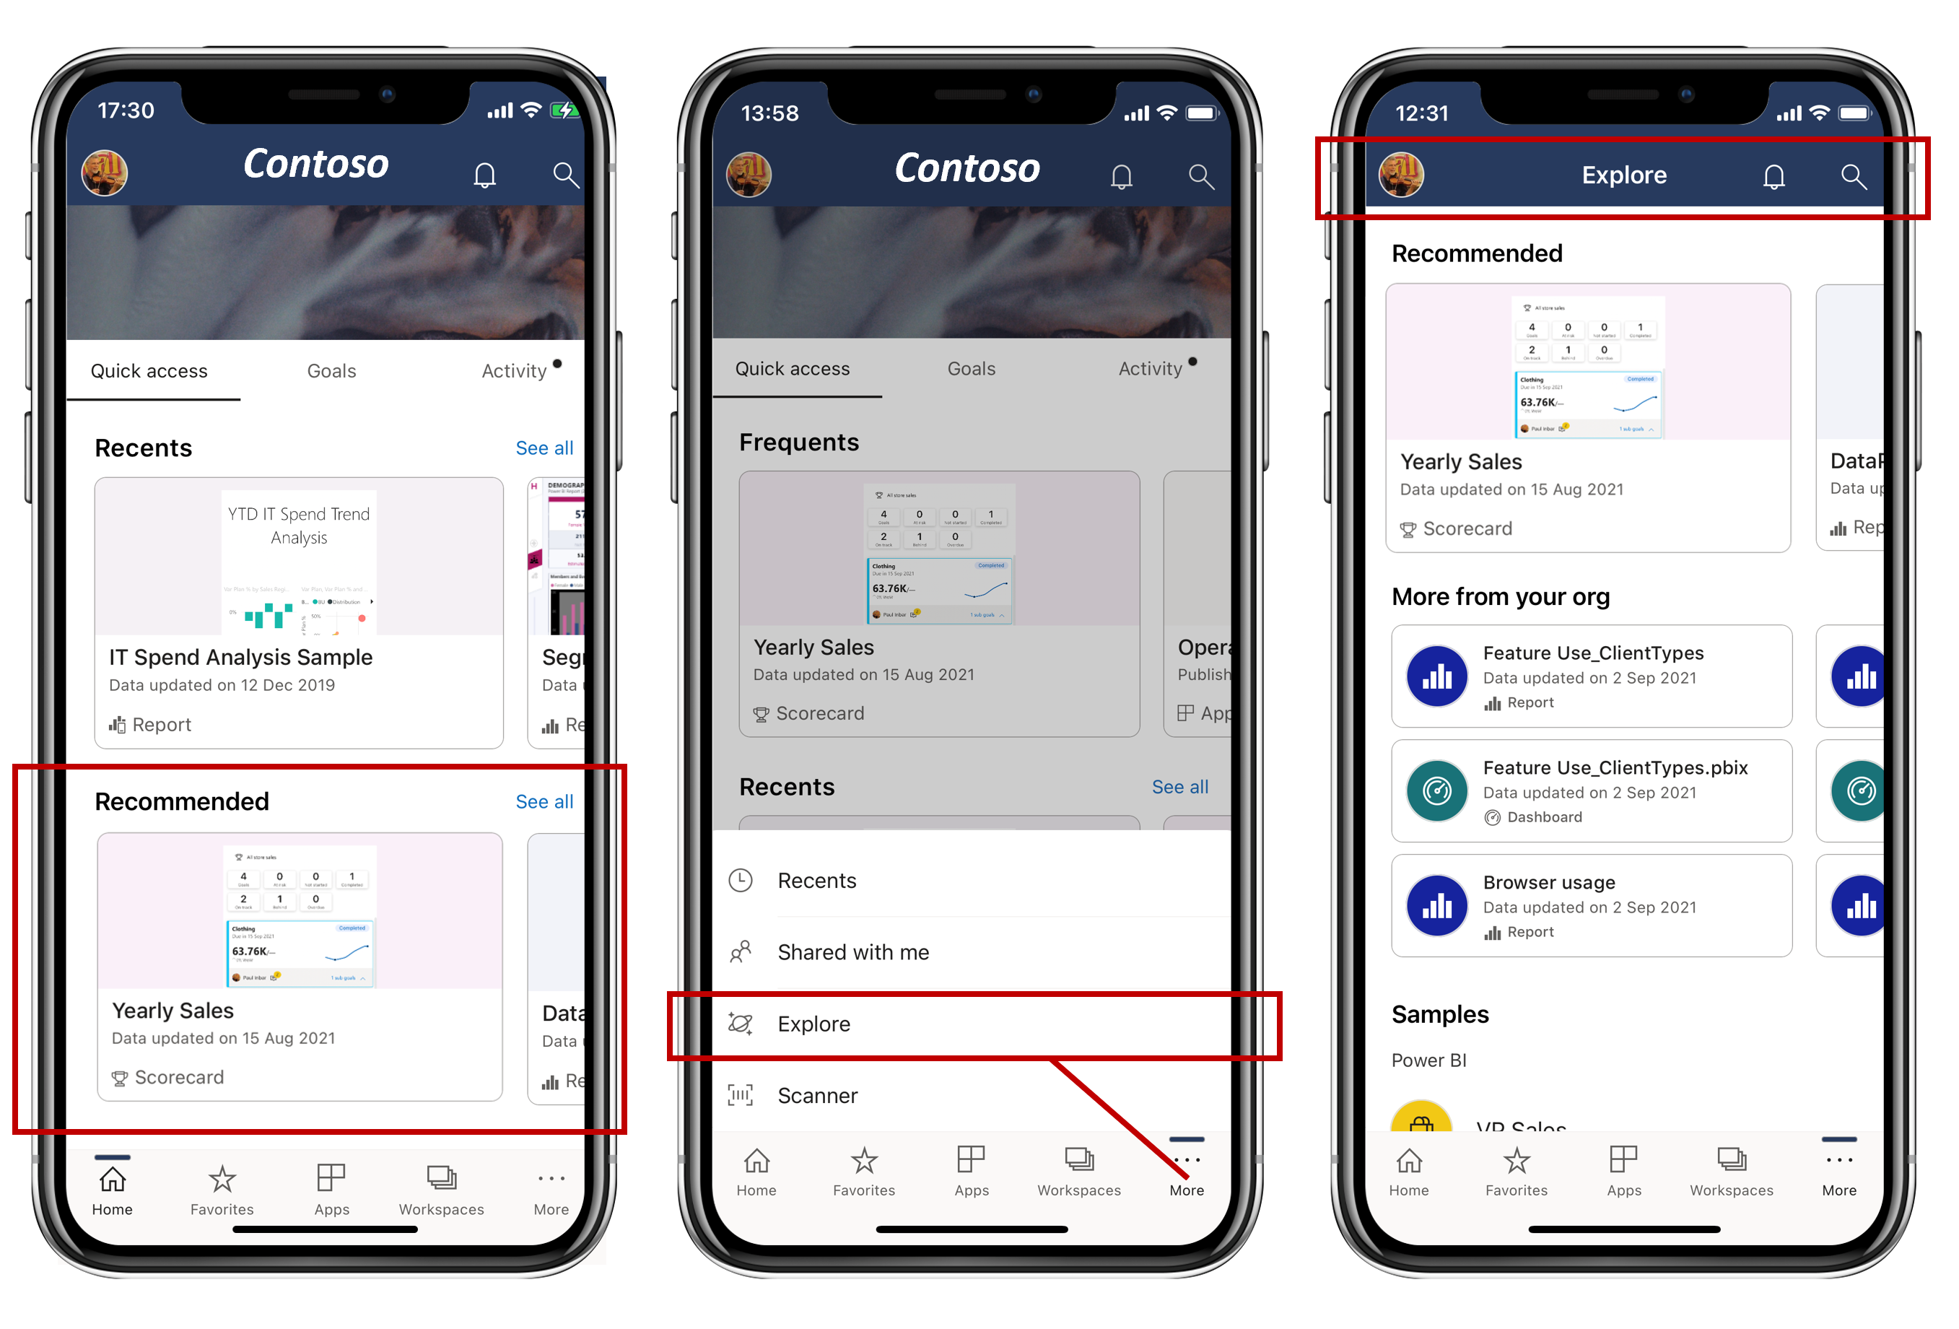This screenshot has height=1329, width=1959.
Task: Tap the Explore menu item
Action: (977, 1024)
